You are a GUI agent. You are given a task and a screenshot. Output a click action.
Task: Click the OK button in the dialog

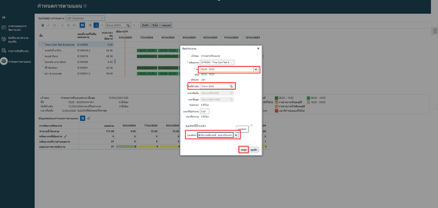[x=243, y=150]
